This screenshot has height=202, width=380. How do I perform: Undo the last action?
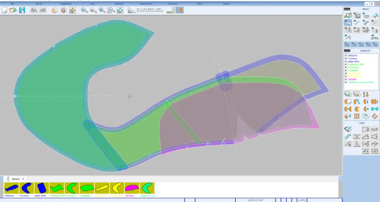[34, 10]
